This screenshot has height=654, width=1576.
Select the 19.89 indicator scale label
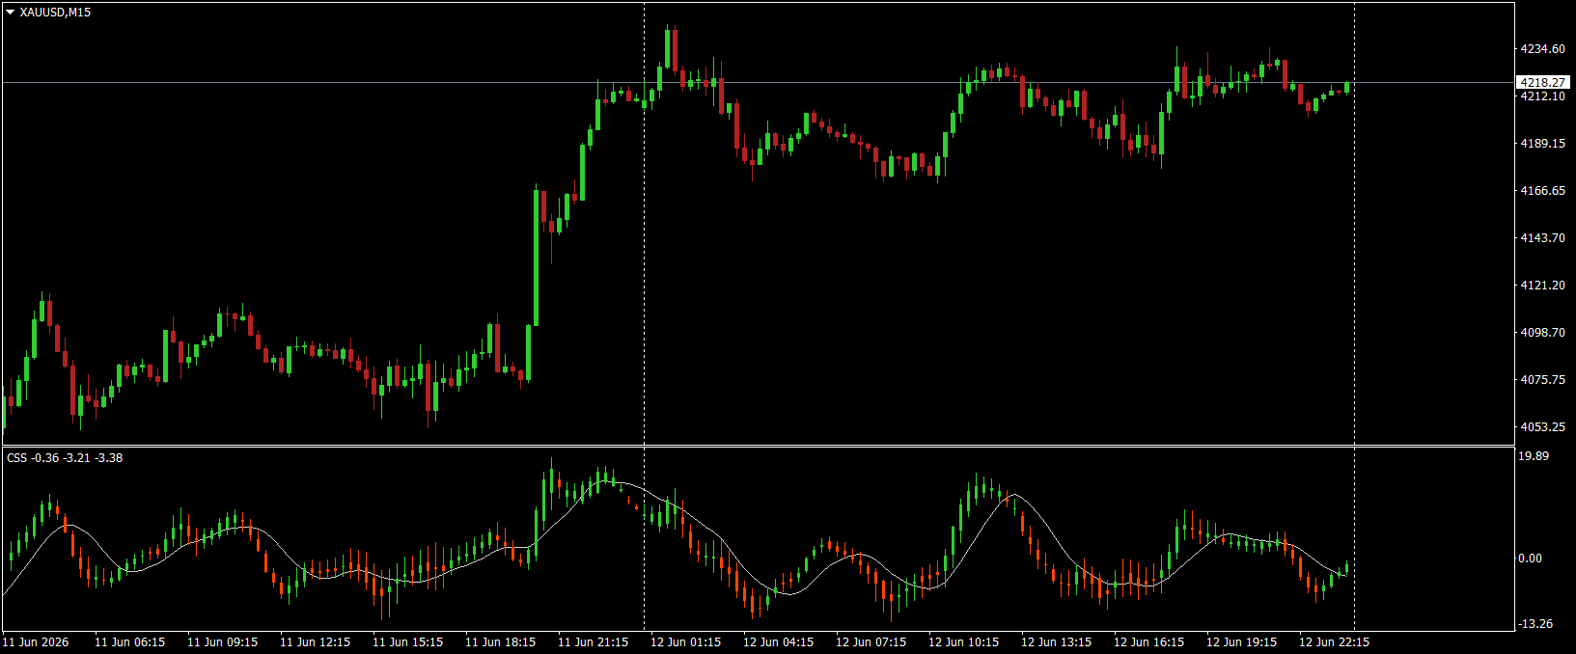coord(1534,456)
